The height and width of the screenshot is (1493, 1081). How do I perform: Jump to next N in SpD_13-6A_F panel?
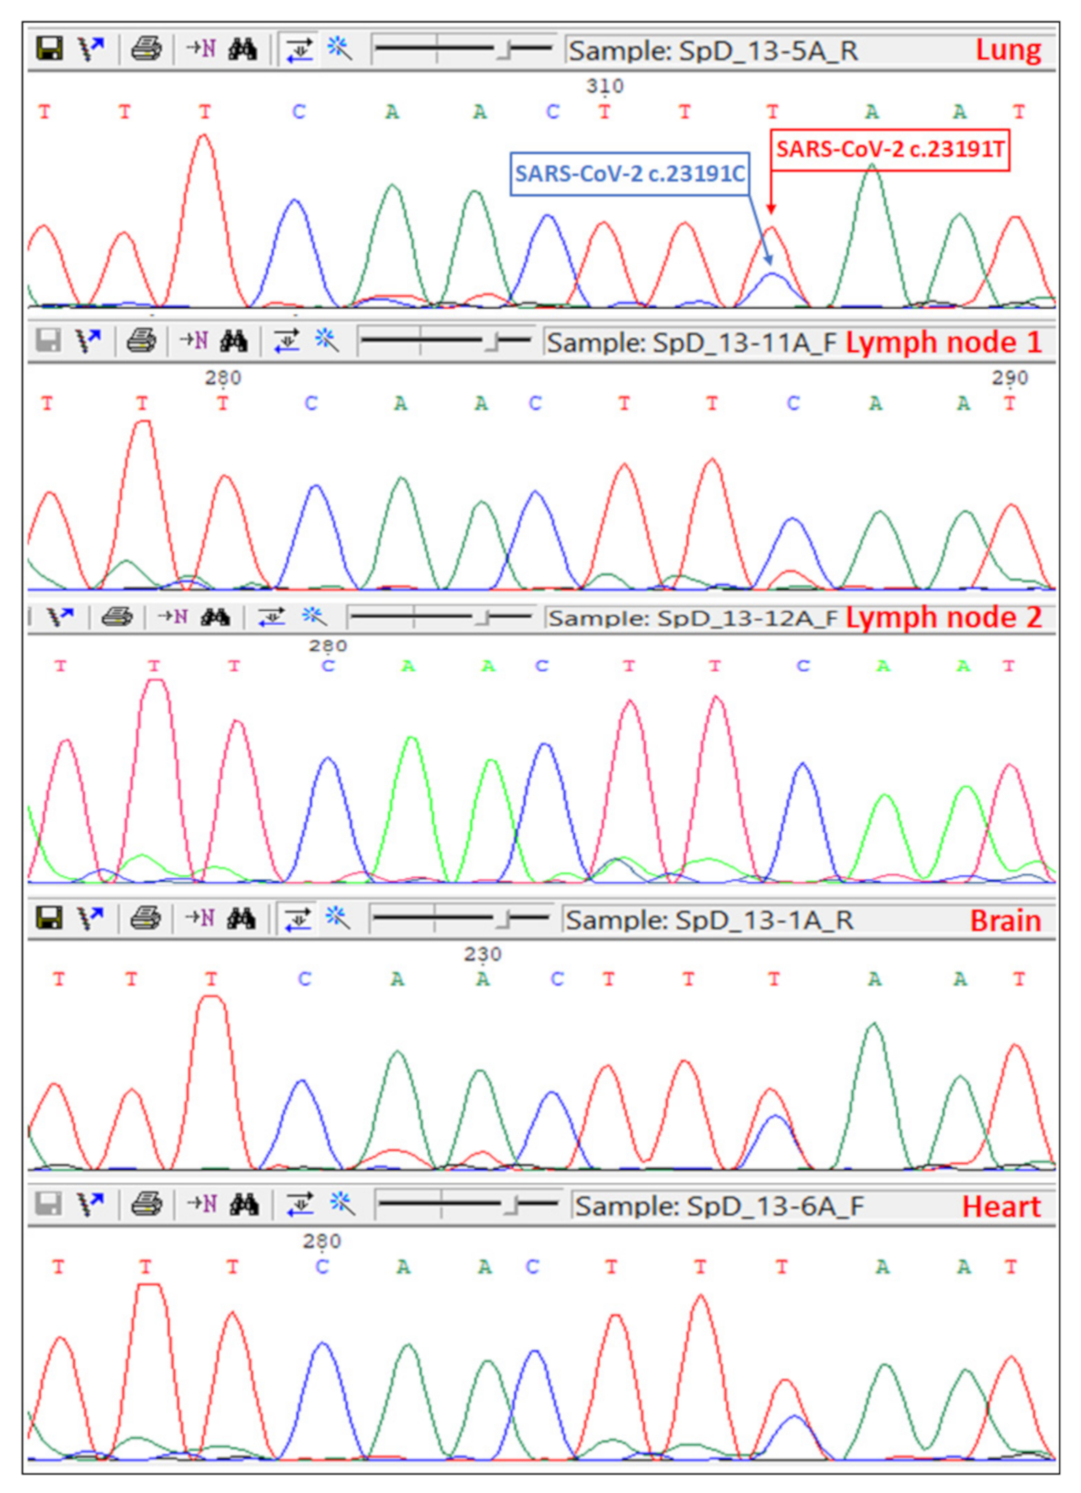pyautogui.click(x=201, y=1204)
